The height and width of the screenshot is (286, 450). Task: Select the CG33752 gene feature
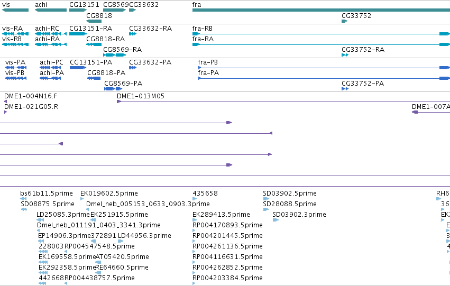tap(345, 21)
